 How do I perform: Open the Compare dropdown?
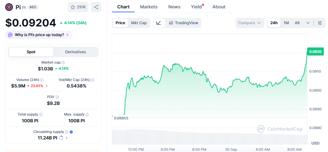click(250, 23)
